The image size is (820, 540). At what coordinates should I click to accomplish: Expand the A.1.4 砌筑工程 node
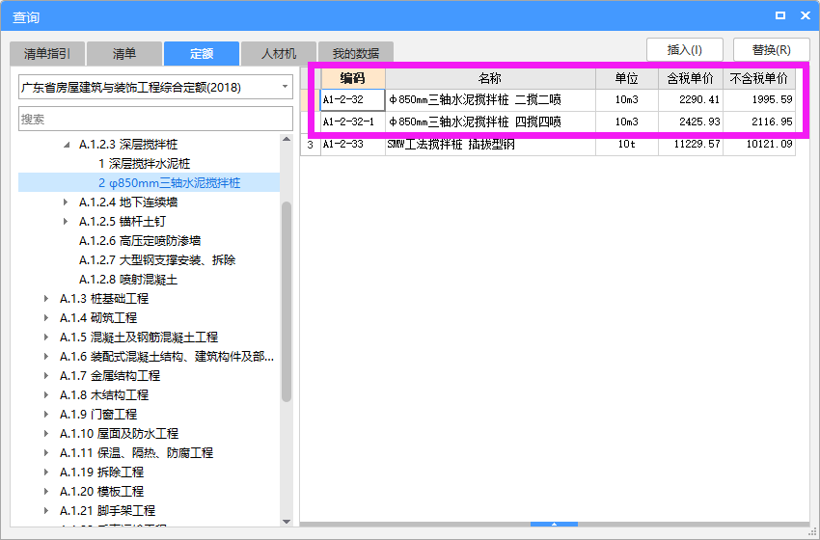(46, 318)
